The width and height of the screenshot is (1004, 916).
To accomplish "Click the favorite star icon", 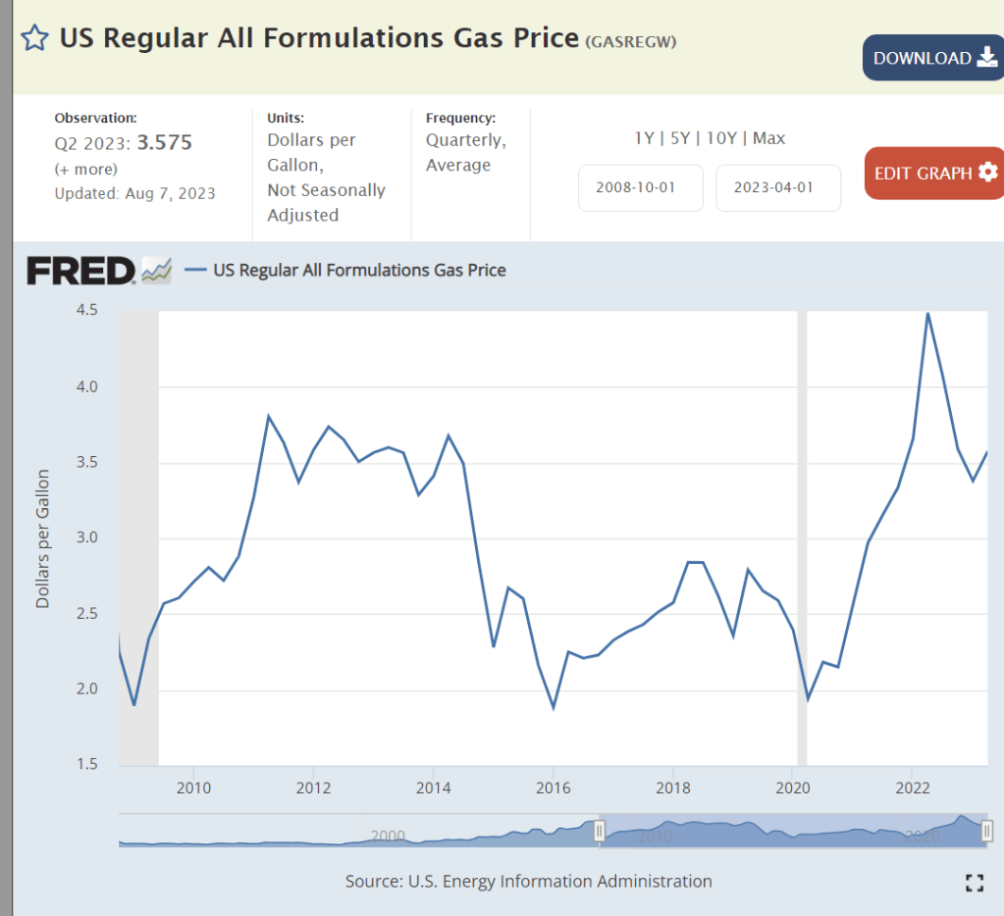I will pos(34,38).
